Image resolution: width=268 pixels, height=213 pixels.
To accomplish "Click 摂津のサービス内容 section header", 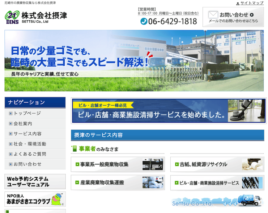I will click(167, 135).
